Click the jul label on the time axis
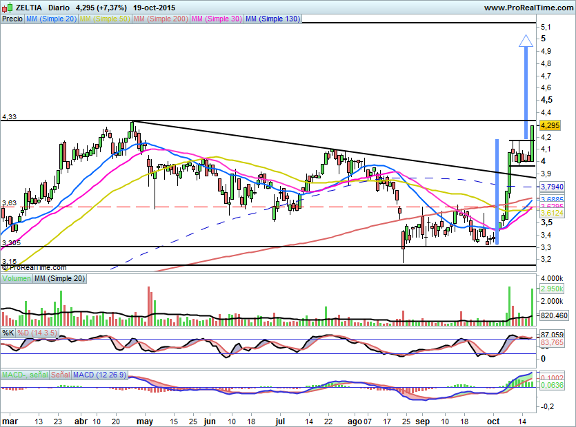576x427 pixels. 280,421
